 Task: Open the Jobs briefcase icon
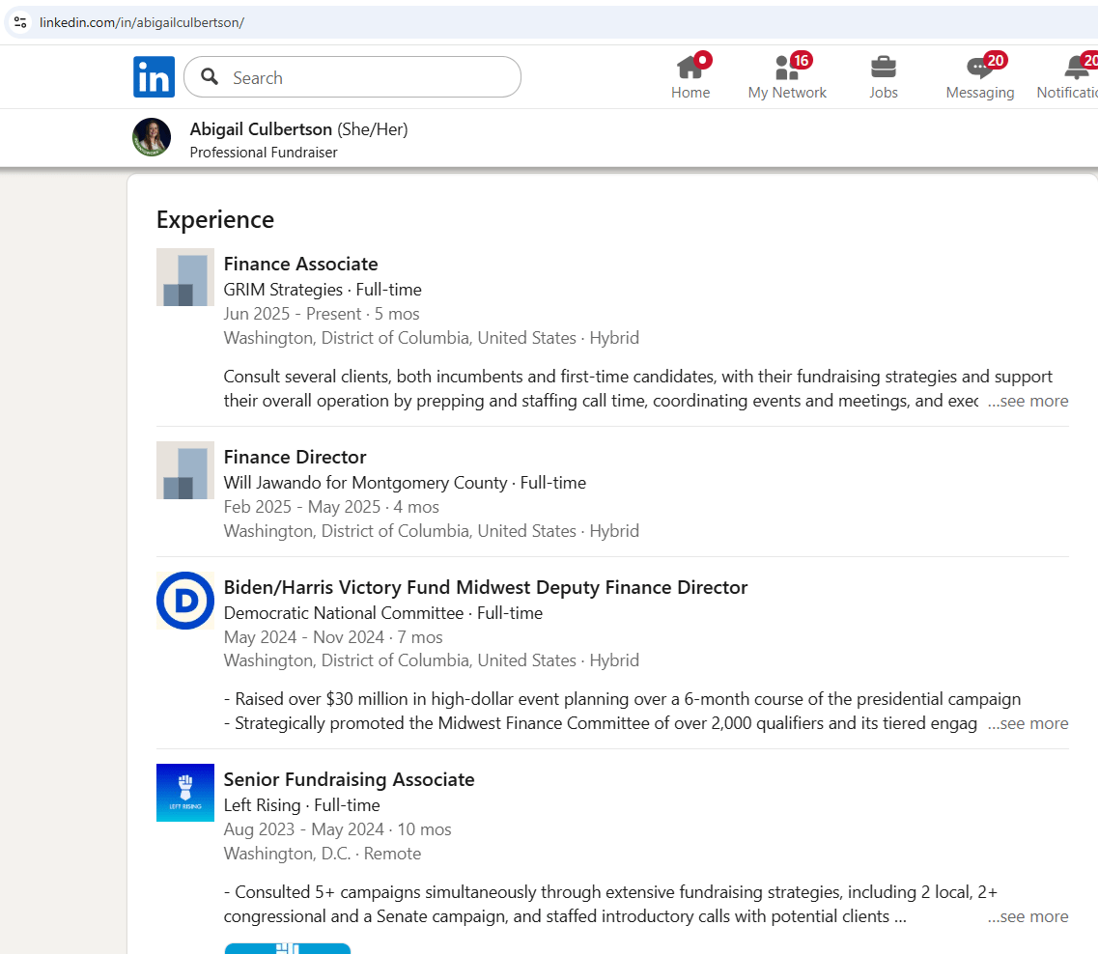pyautogui.click(x=883, y=68)
